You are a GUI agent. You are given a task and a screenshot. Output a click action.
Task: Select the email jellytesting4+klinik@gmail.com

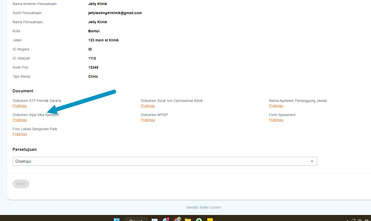coord(115,13)
